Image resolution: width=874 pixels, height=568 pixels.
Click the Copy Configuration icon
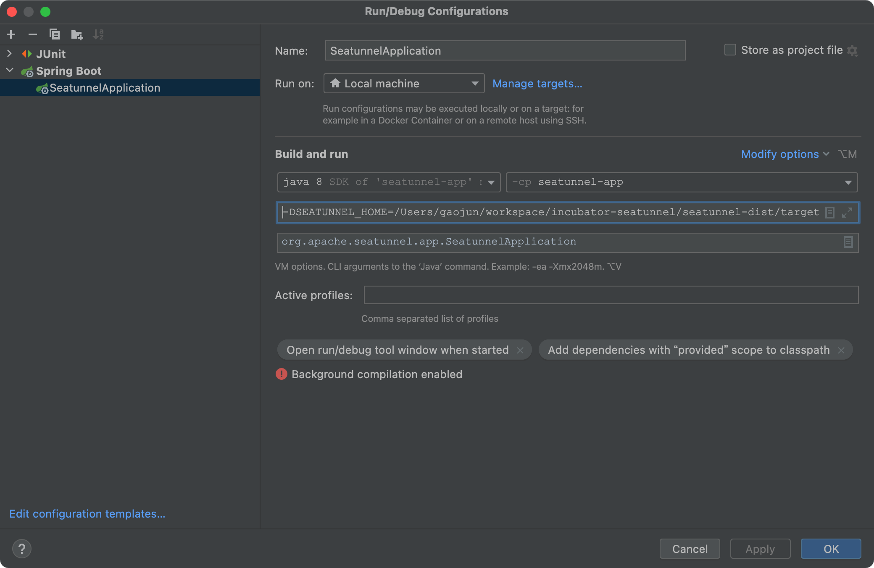pos(55,34)
